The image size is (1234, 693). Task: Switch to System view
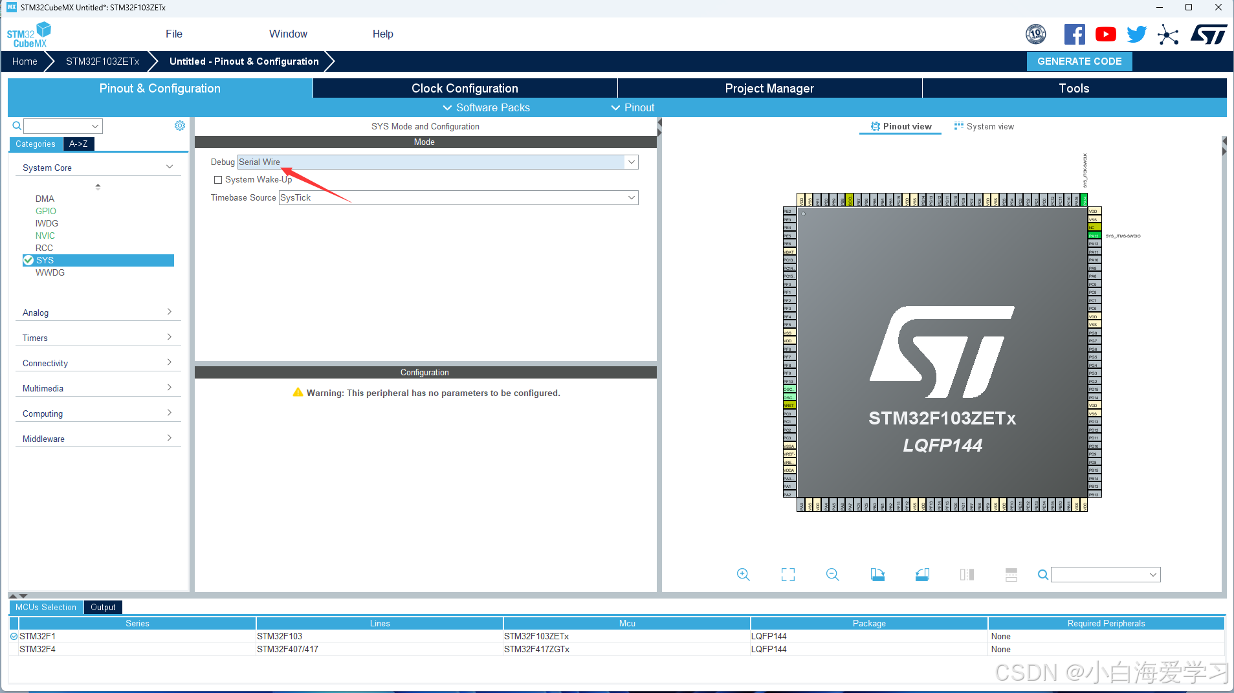(984, 126)
